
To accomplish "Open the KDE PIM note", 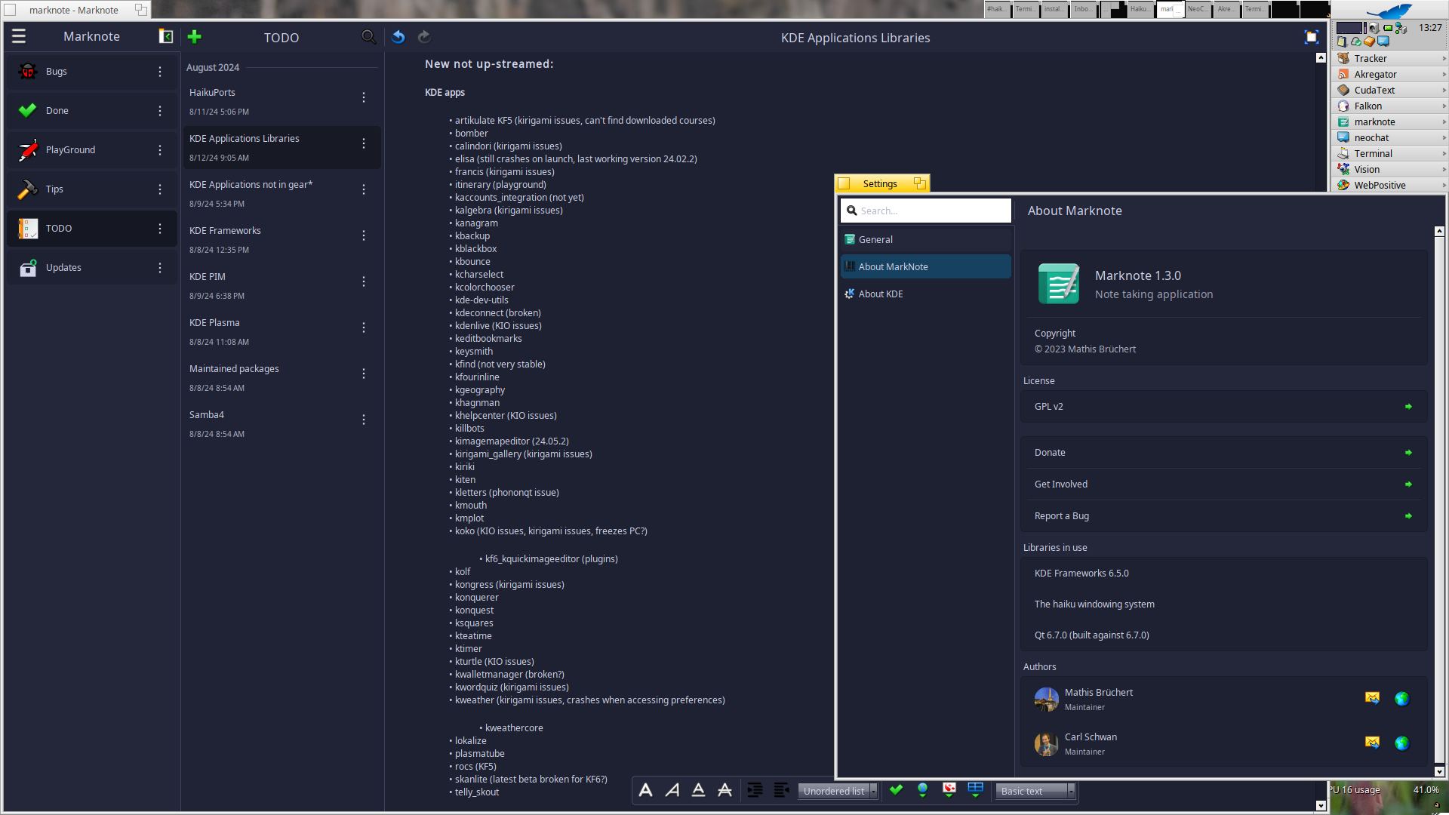I will [281, 286].
